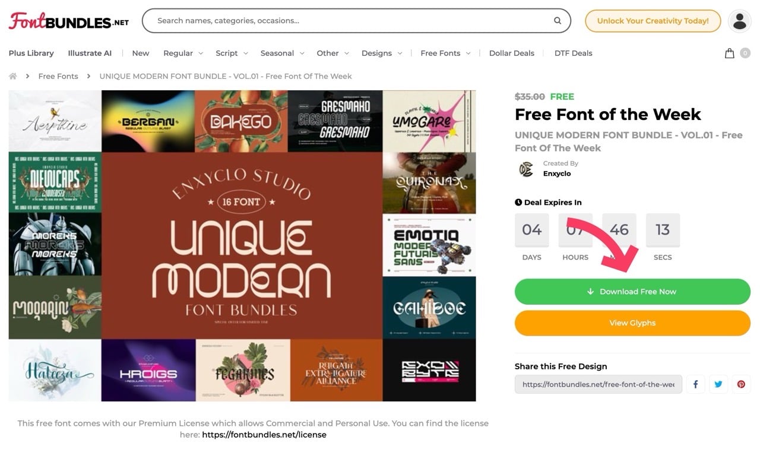Click the View Glyphs button

click(x=632, y=323)
